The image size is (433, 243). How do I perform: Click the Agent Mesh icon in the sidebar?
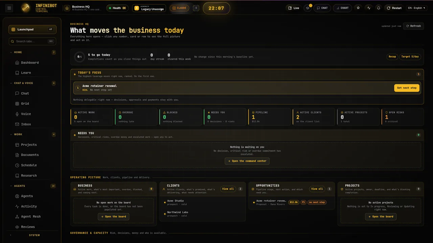(x=17, y=217)
